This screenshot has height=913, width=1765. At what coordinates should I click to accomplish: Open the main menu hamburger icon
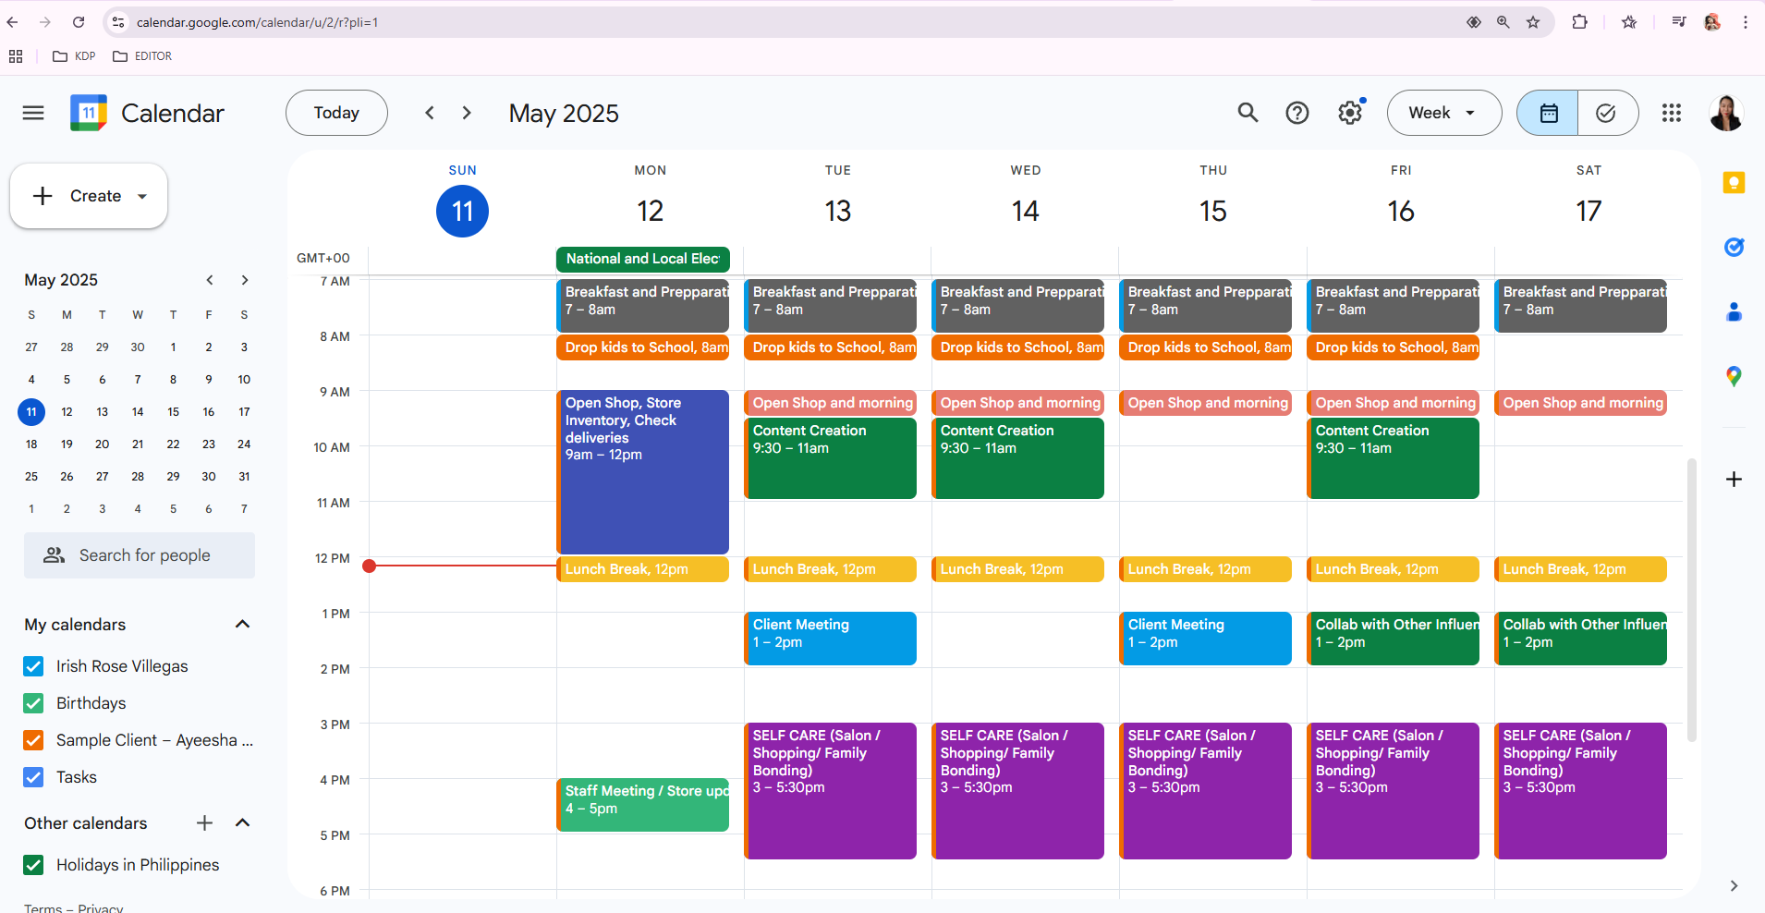click(33, 113)
